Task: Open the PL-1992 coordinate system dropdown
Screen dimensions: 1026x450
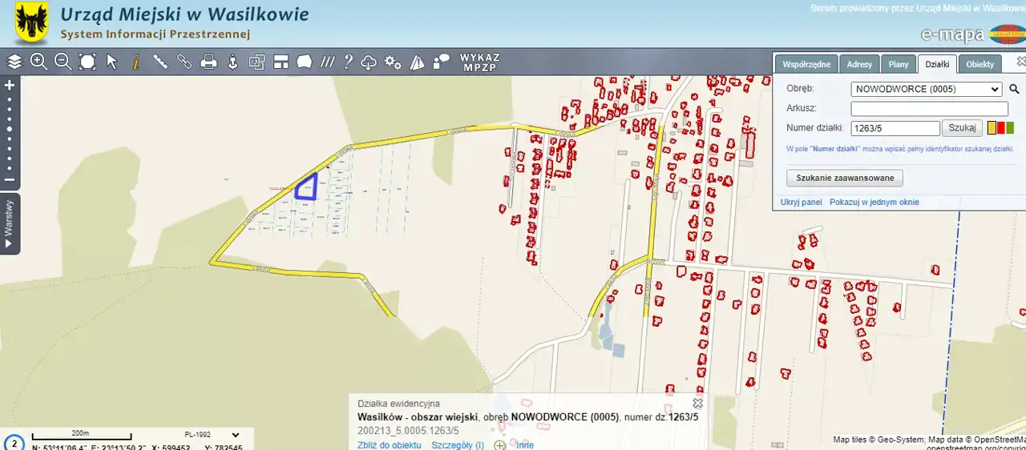Action: [x=235, y=435]
